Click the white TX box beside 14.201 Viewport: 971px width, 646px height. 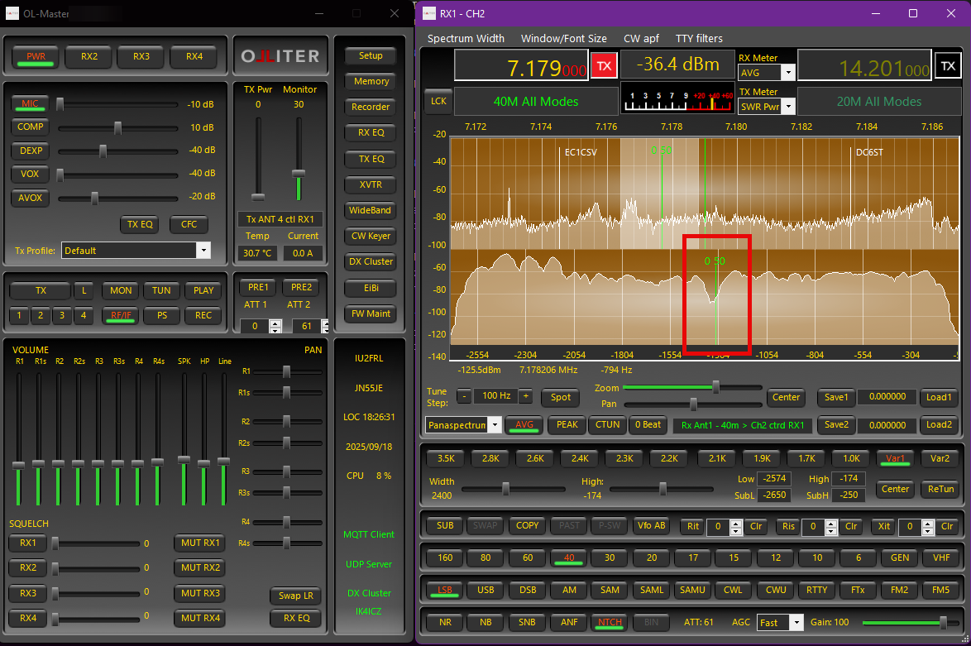click(948, 65)
